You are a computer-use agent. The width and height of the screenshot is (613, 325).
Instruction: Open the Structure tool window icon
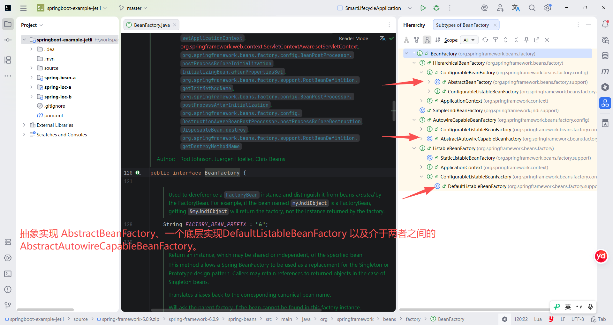(8, 60)
